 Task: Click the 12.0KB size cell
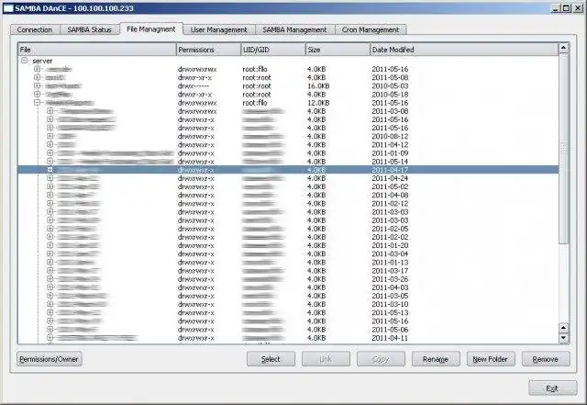point(318,103)
